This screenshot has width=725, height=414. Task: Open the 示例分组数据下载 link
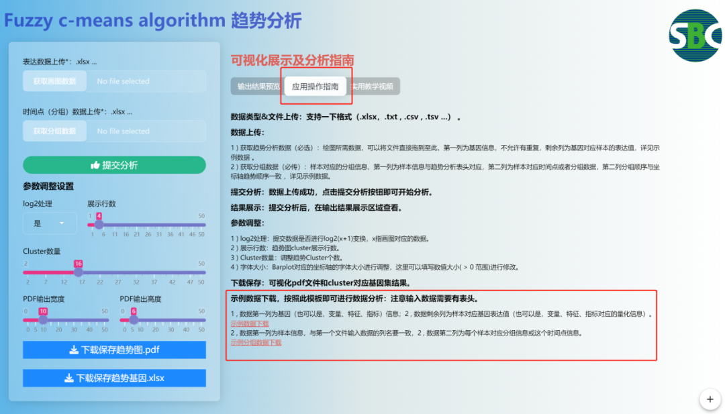tap(256, 342)
